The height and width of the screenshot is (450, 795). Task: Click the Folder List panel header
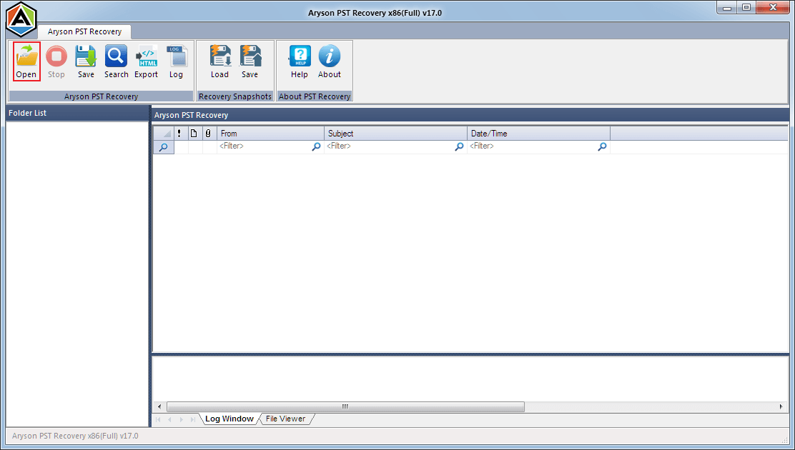pyautogui.click(x=77, y=113)
